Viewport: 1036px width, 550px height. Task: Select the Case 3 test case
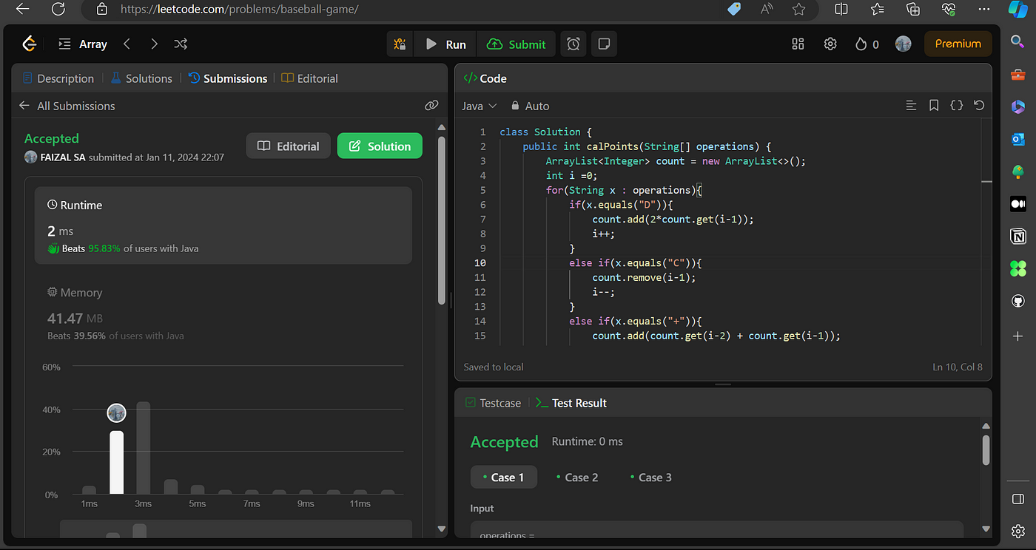tap(650, 478)
